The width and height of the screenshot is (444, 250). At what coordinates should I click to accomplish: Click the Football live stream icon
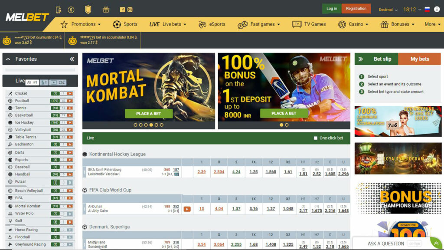(70, 101)
